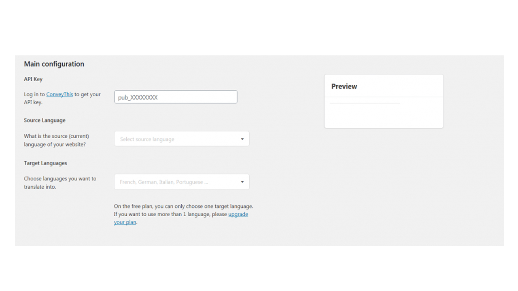
Task: Click the empty Preview panel body
Action: coord(384,113)
